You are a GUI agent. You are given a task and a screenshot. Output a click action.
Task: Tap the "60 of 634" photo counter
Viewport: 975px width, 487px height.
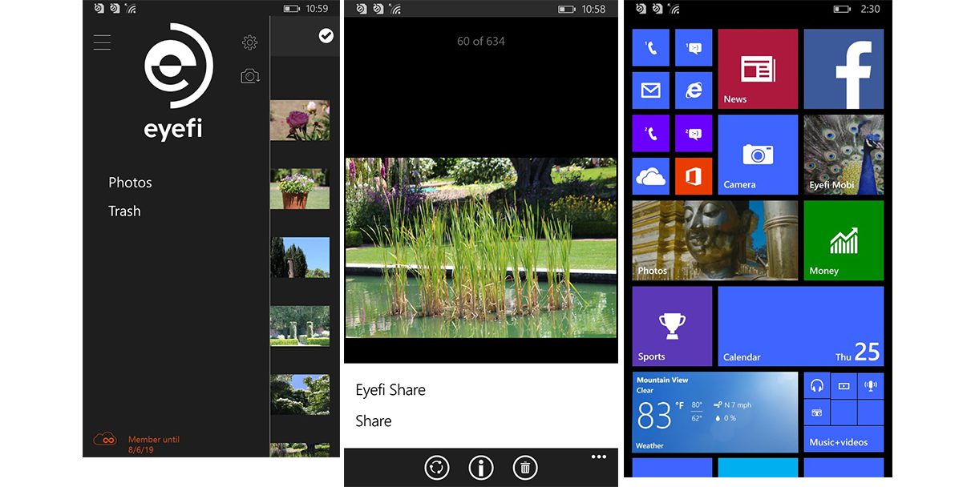[481, 41]
